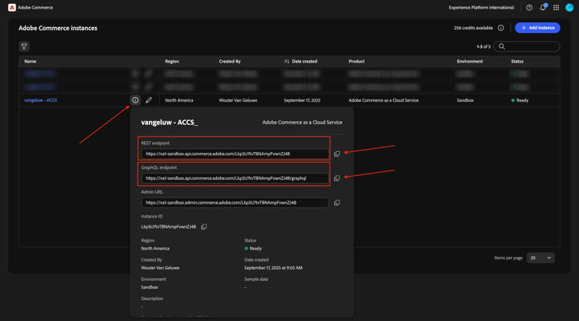The height and width of the screenshot is (321, 579).
Task: Click September 17, 2025 table cell
Action: pos(302,100)
